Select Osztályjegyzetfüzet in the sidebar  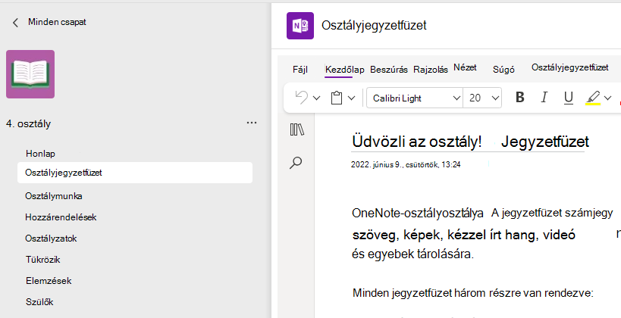135,173
